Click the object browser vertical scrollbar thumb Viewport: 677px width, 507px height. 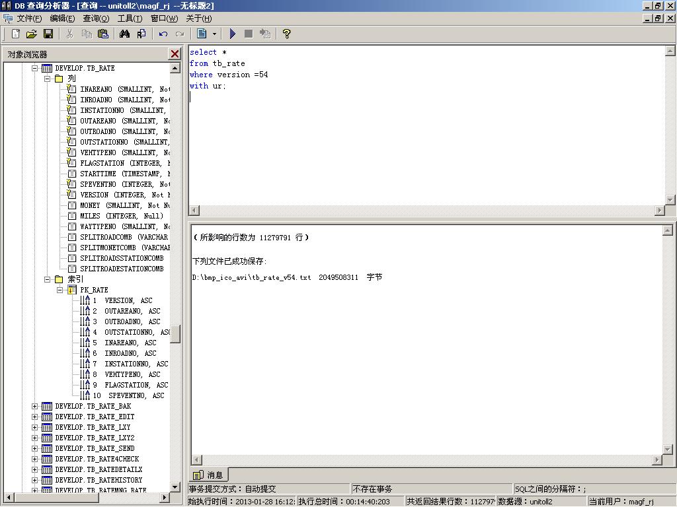point(175,334)
